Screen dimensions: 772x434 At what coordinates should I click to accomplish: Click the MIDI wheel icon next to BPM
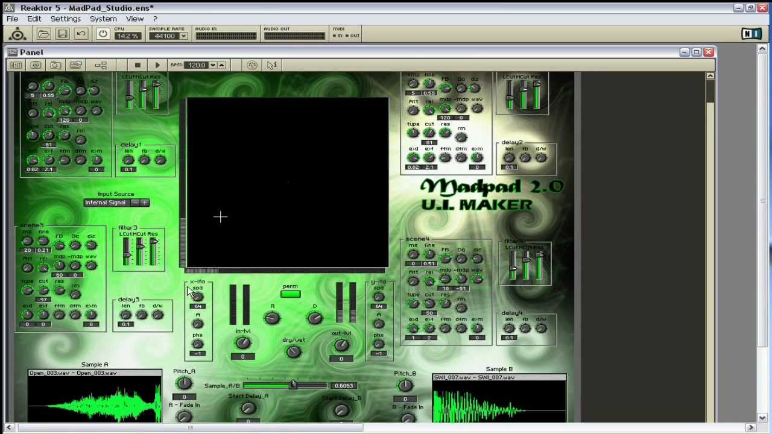[252, 64]
